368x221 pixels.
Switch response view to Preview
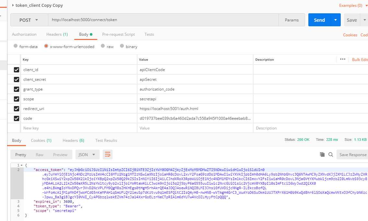coord(60,154)
